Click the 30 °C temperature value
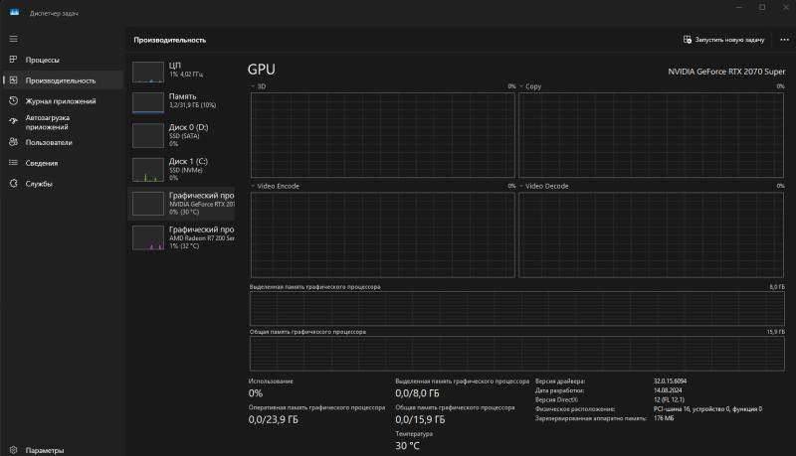The height and width of the screenshot is (456, 796). pos(407,446)
